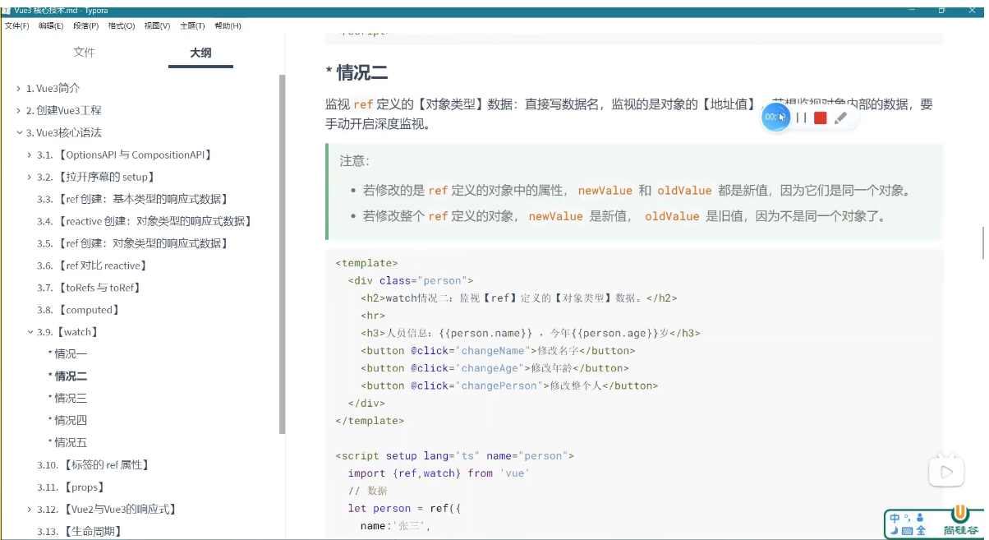Click the <hr> code line

(x=372, y=316)
